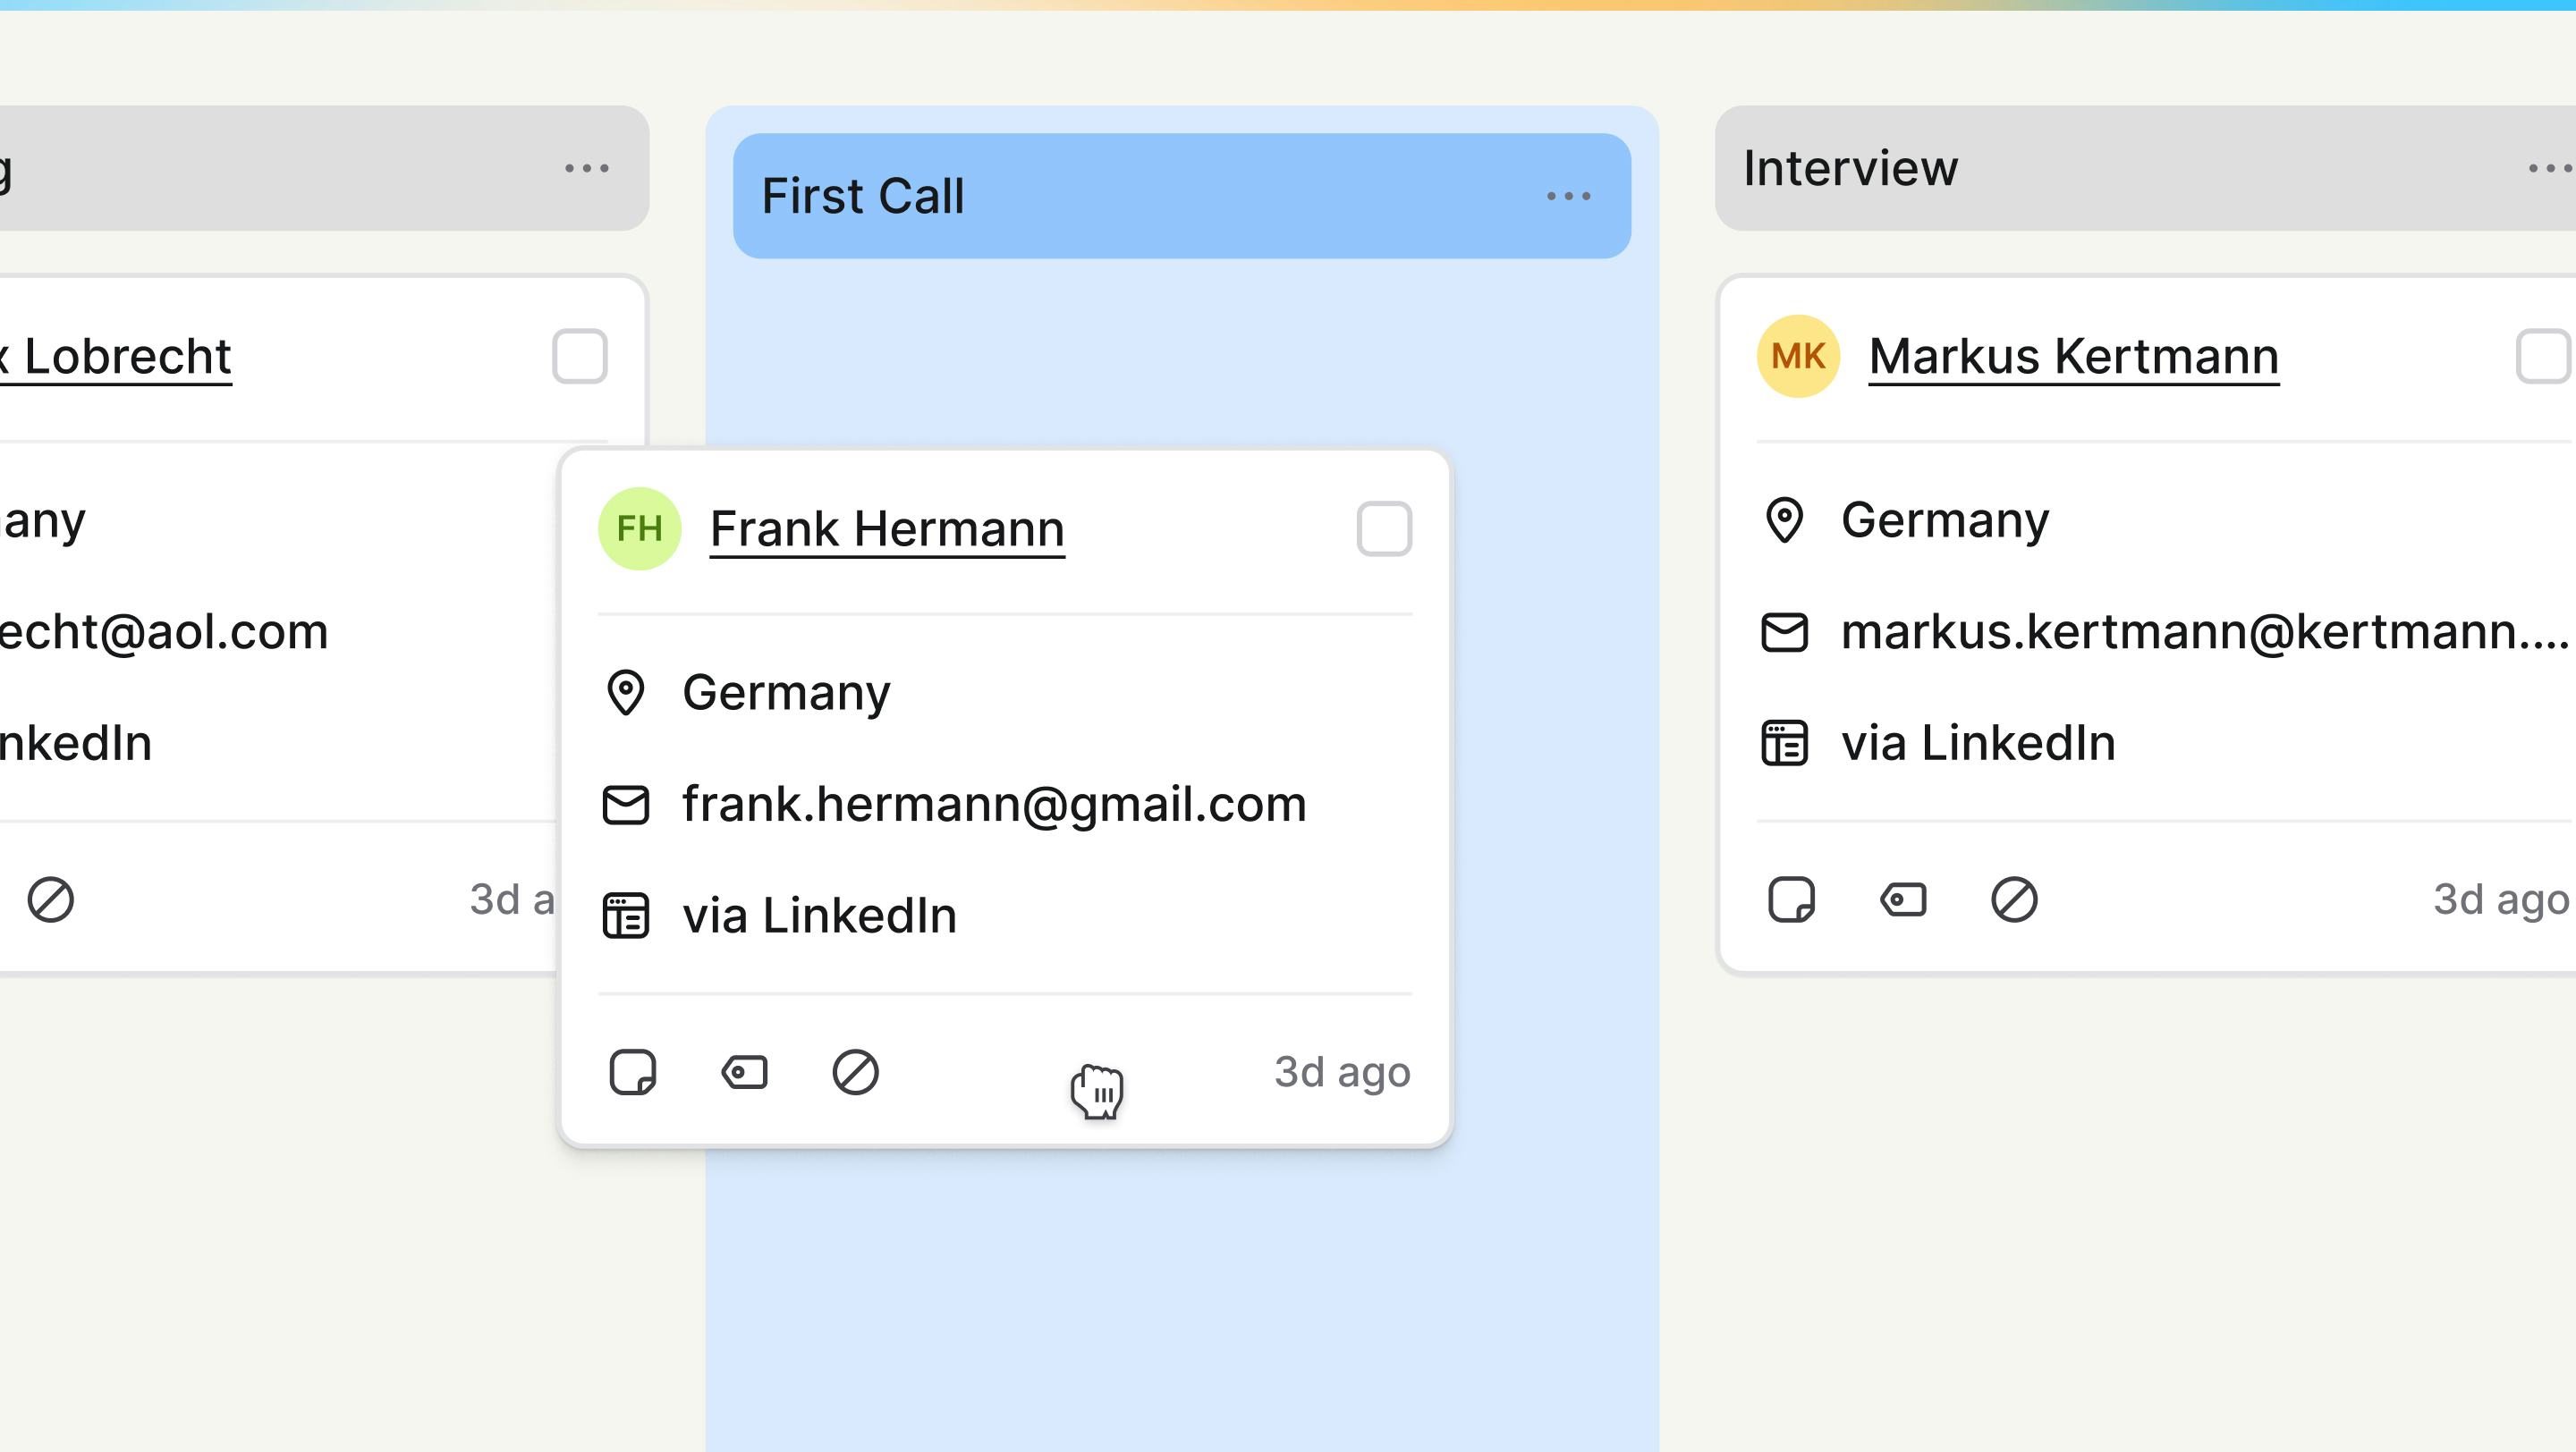The image size is (2576, 1452).
Task: Select the First Call column header
Action: 864,196
